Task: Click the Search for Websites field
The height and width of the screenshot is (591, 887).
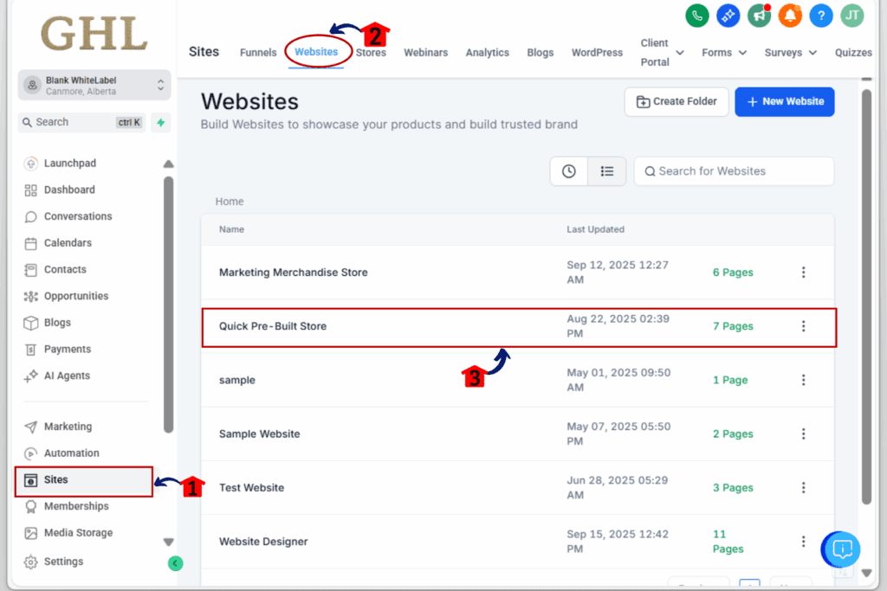Action: 734,171
